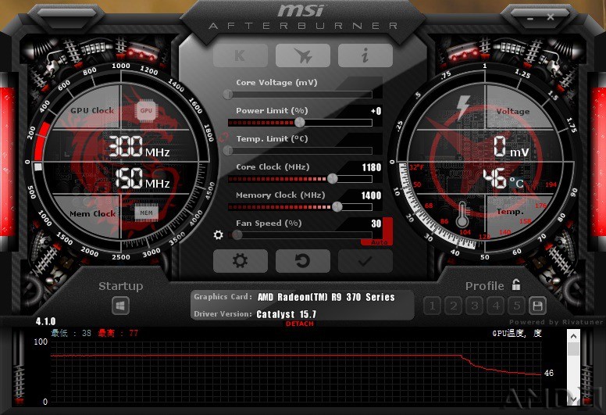The width and height of the screenshot is (606, 415).
Task: Toggle the power-temp link icon
Action: (x=224, y=137)
